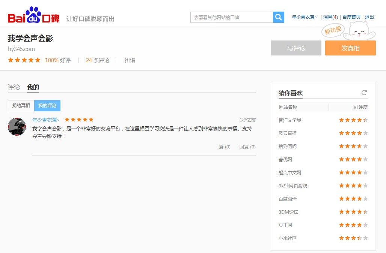Open 豆丁网 in the recommendations list
386x253 pixels.
tap(285, 225)
